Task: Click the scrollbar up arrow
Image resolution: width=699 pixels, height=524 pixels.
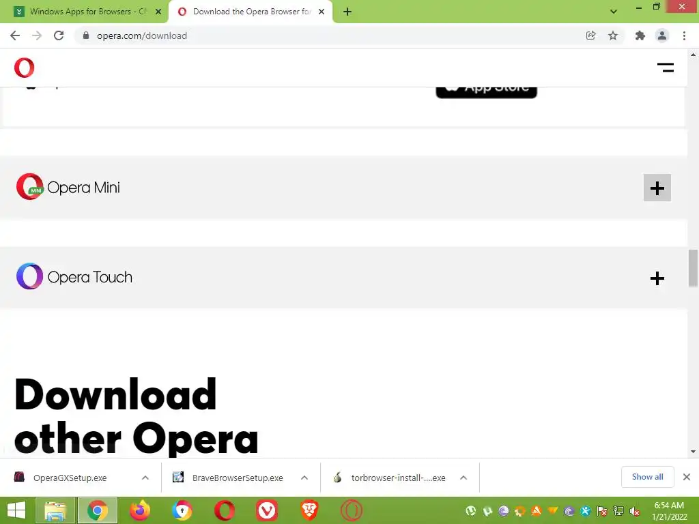Action: click(x=693, y=55)
